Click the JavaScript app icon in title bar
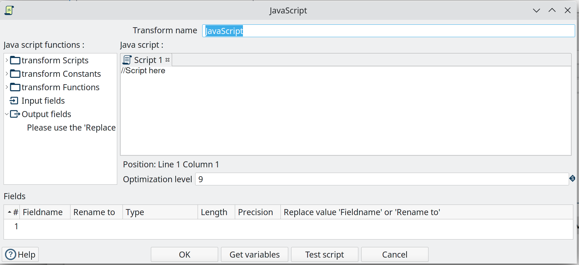The width and height of the screenshot is (579, 265). tap(9, 10)
